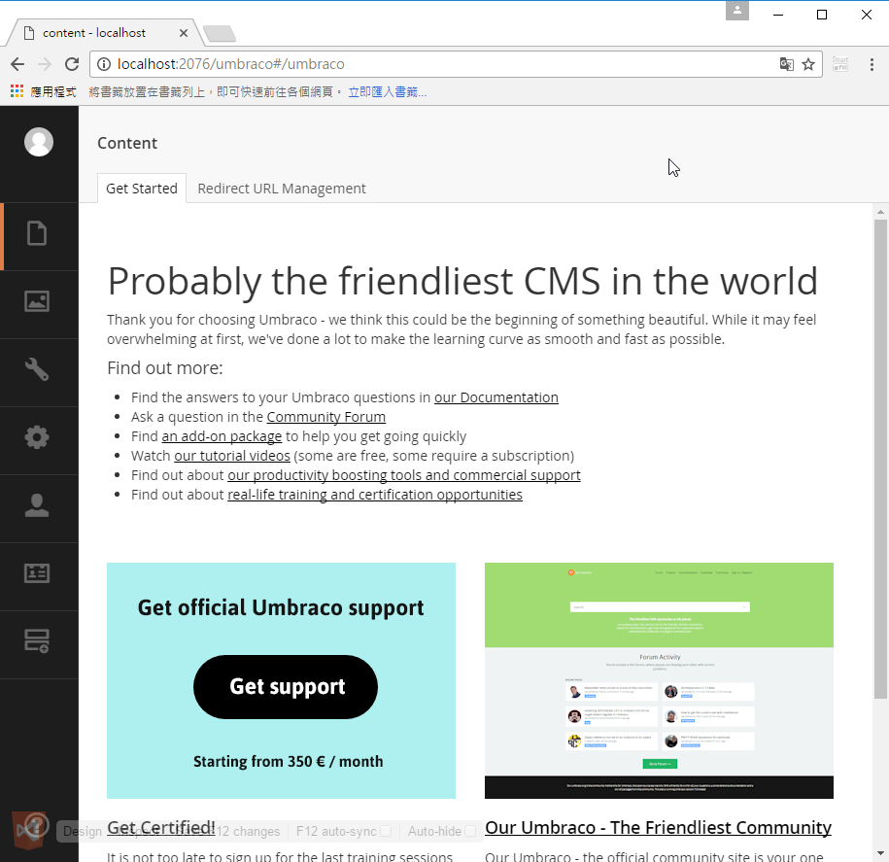
Task: Open the Users section person icon
Action: (37, 505)
